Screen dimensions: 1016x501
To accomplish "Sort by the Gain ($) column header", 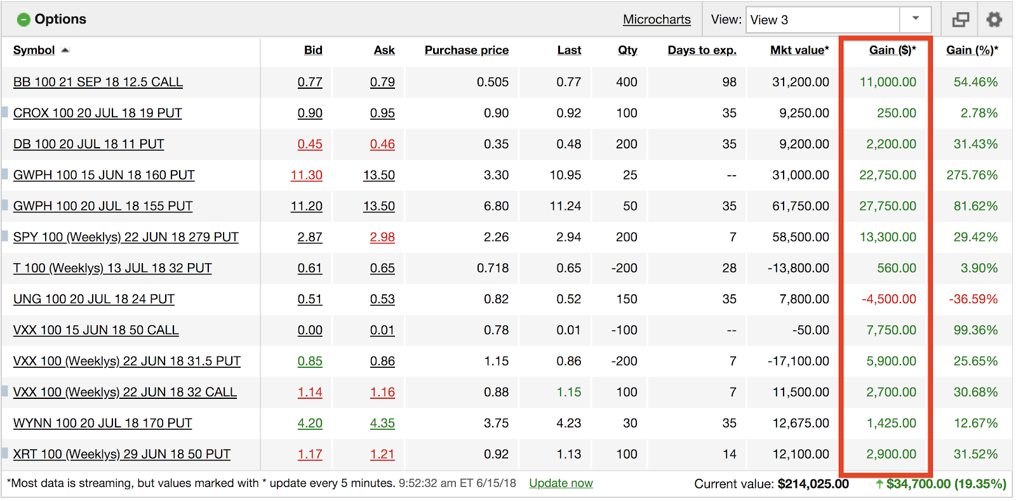I will click(x=892, y=50).
